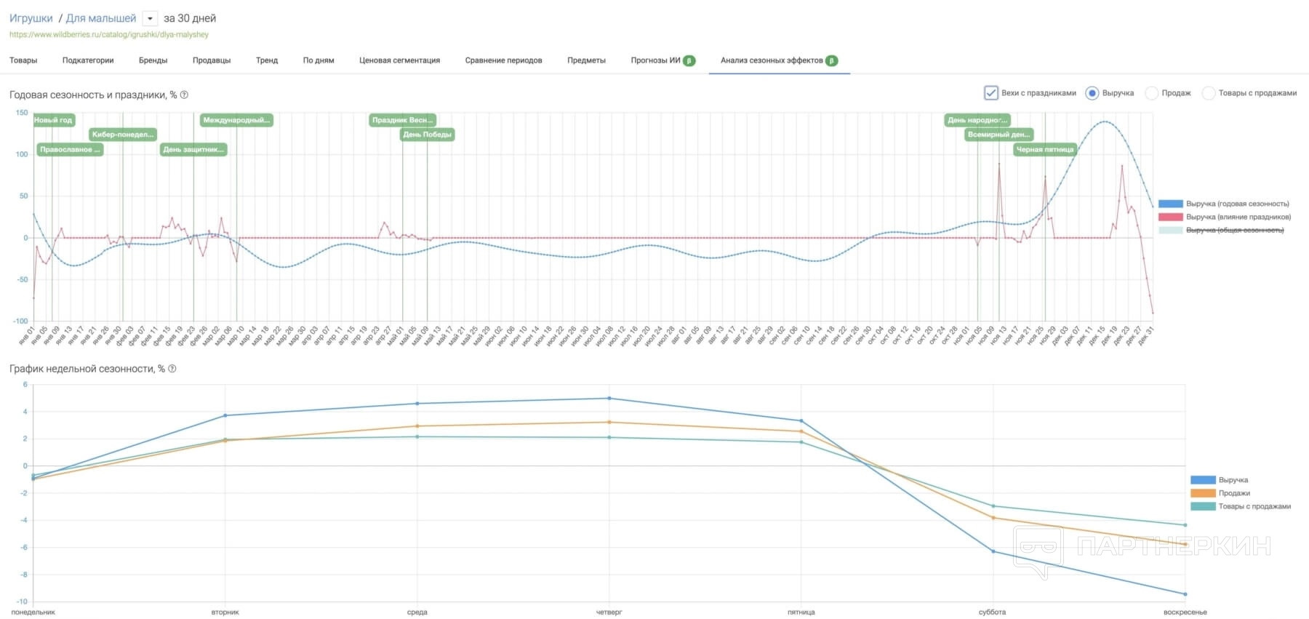
Task: Open the Подкатегории tab
Action: (88, 60)
